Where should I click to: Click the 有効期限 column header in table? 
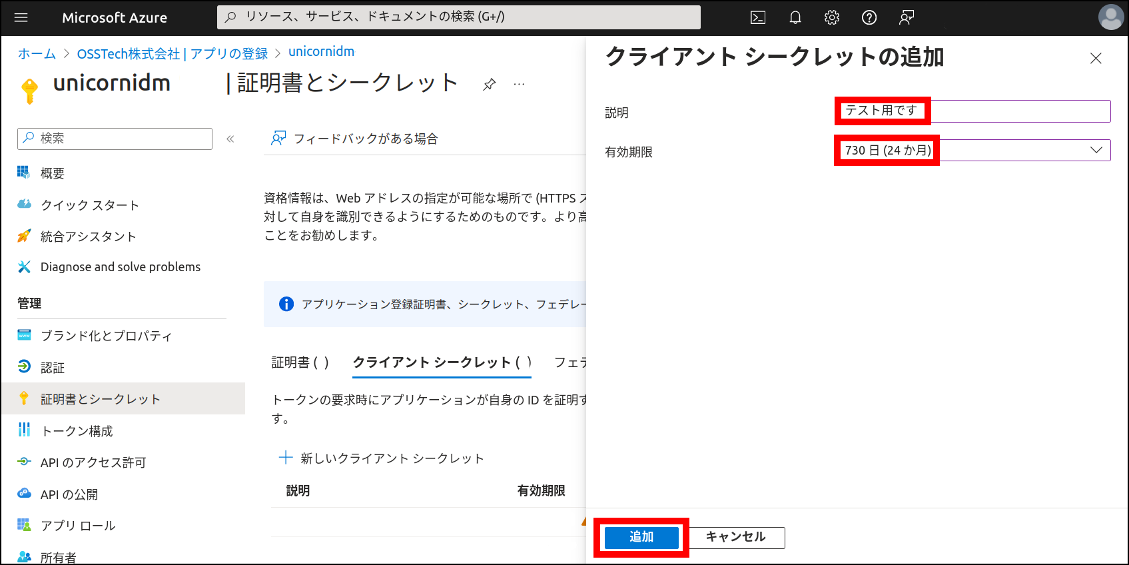[541, 491]
